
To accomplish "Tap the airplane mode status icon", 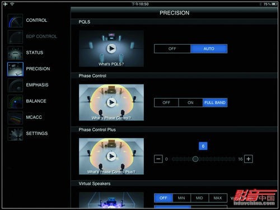I will (x=6, y=4).
